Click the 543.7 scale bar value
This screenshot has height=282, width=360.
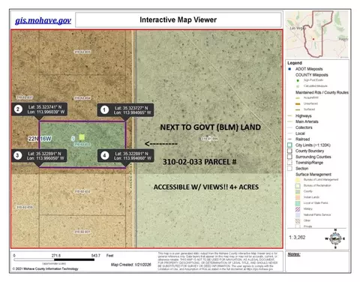(x=96, y=256)
